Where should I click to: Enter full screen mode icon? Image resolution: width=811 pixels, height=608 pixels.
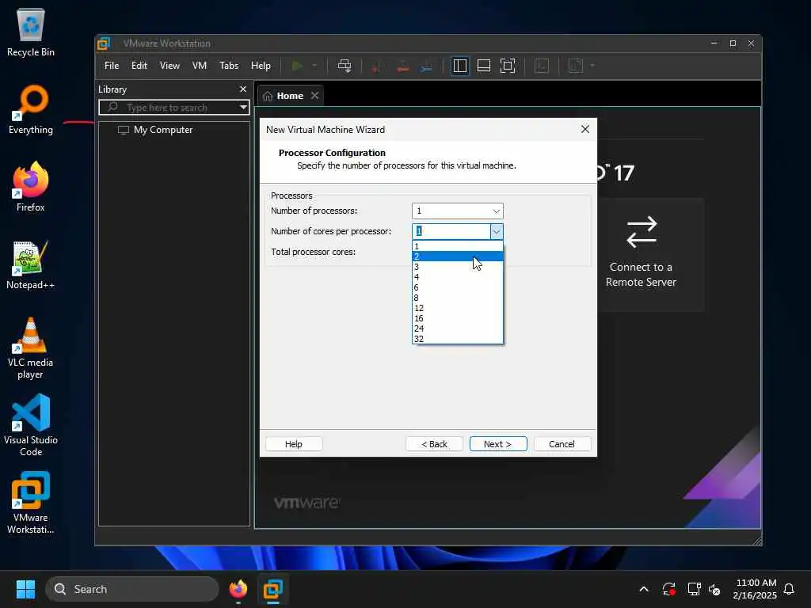tap(508, 66)
